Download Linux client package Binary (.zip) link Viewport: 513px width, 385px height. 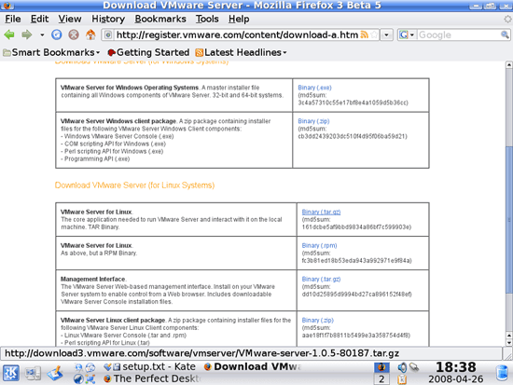pos(317,321)
